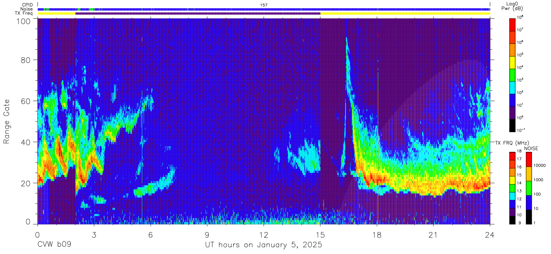Click the '18' tick label on the UT hours axis

click(x=377, y=234)
